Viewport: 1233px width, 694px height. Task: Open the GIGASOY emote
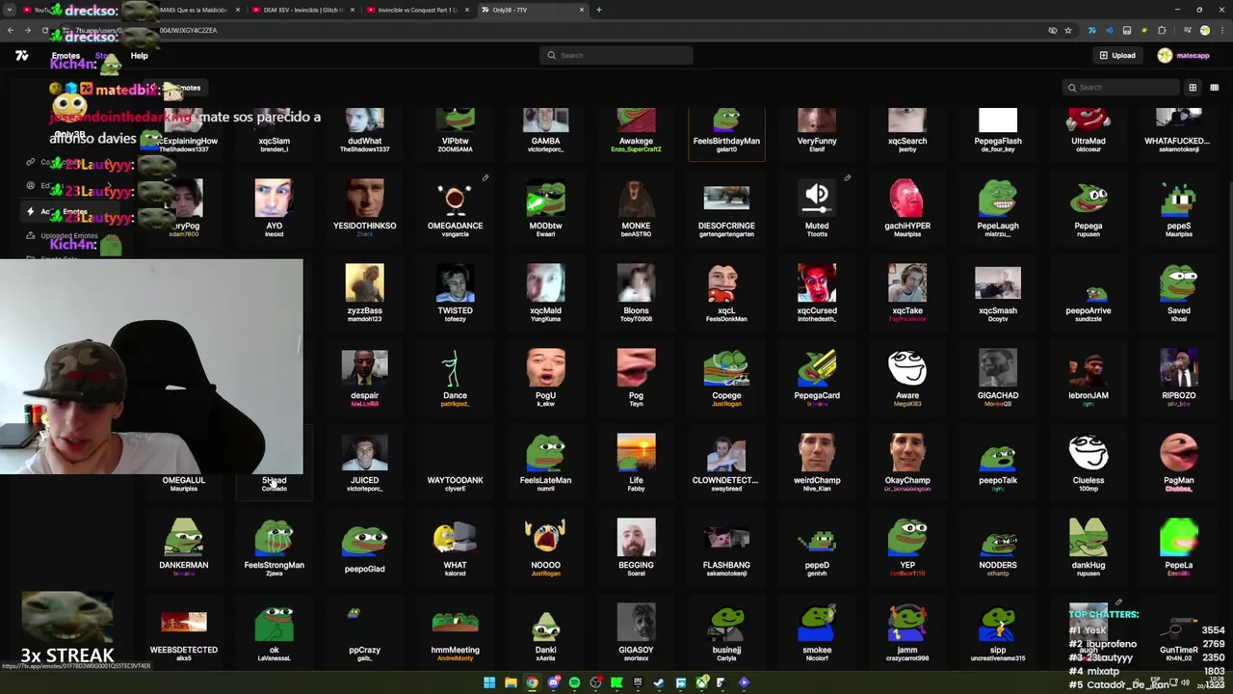point(636,631)
